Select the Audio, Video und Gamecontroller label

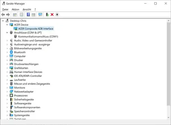point(33,40)
